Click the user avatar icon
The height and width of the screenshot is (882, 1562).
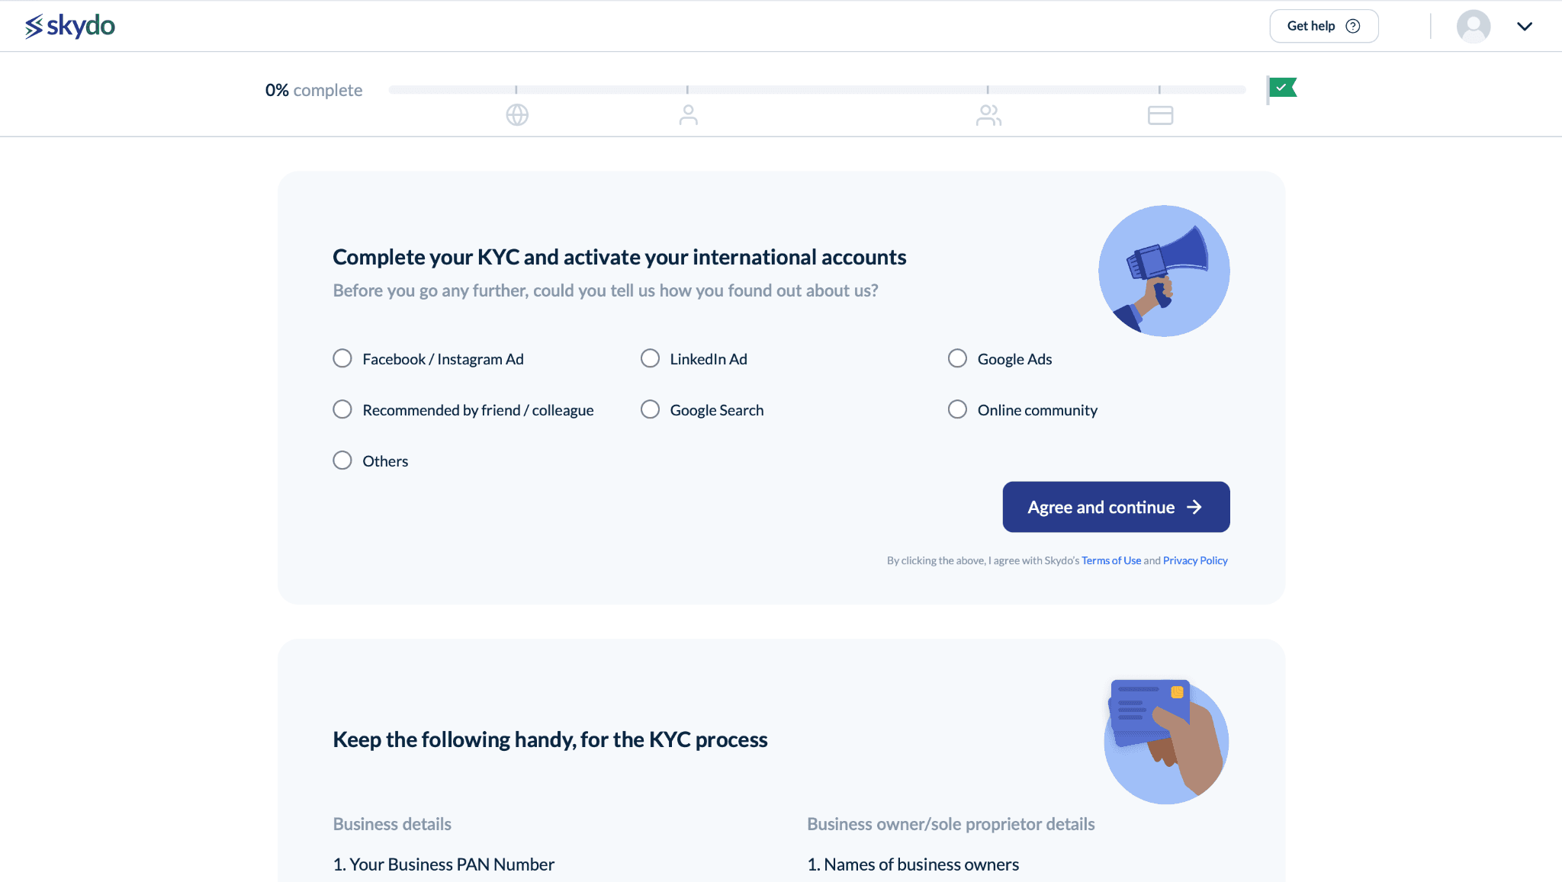tap(1474, 26)
